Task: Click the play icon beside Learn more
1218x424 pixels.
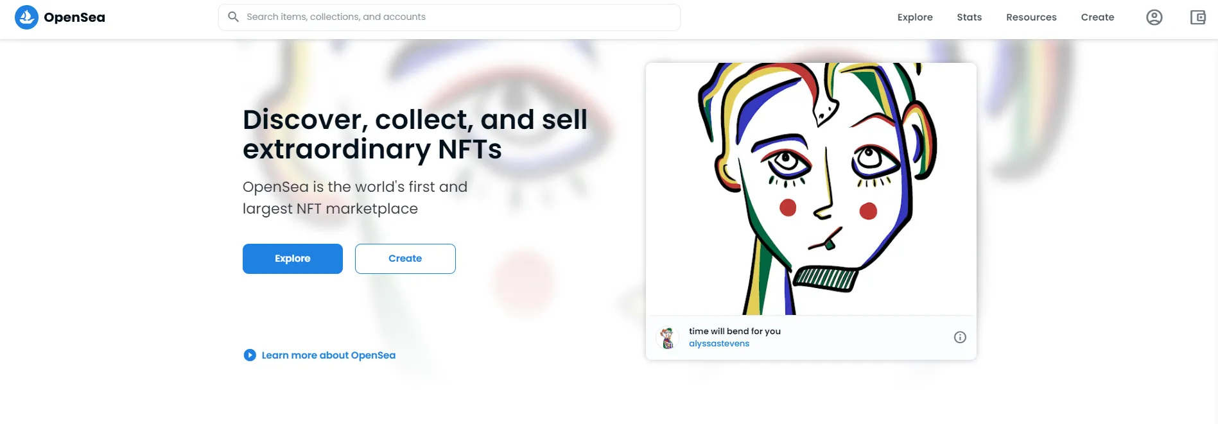Action: pos(250,355)
